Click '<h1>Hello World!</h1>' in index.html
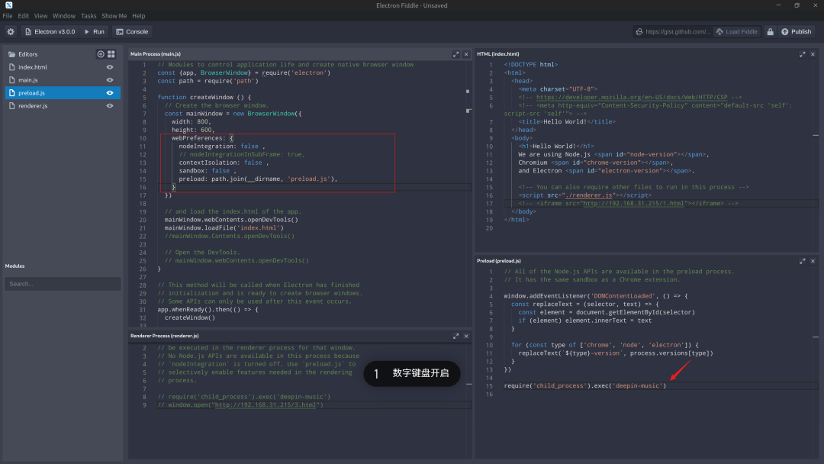 pyautogui.click(x=556, y=146)
